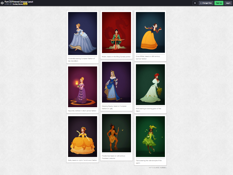Click the Mulan illustration with red dragon background
Viewport: 233px width, 175px height.
coord(116,33)
